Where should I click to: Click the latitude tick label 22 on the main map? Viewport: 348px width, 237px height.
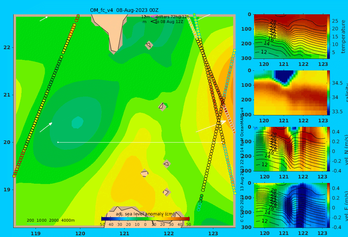click(x=7, y=47)
